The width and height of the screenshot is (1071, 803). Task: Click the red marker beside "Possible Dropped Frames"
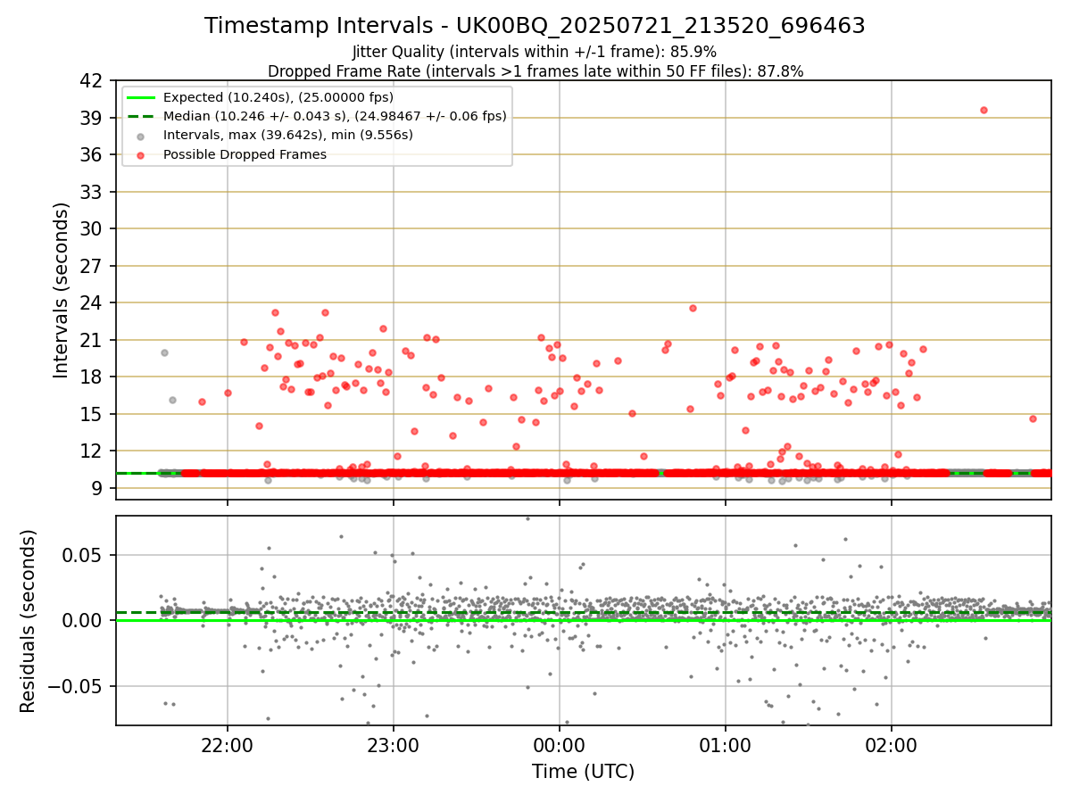(141, 154)
